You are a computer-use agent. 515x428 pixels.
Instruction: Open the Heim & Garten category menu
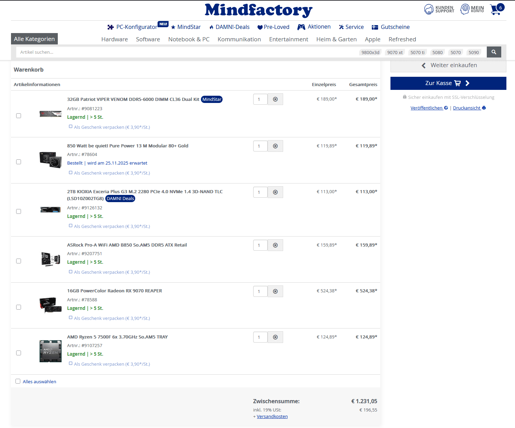pyautogui.click(x=336, y=39)
